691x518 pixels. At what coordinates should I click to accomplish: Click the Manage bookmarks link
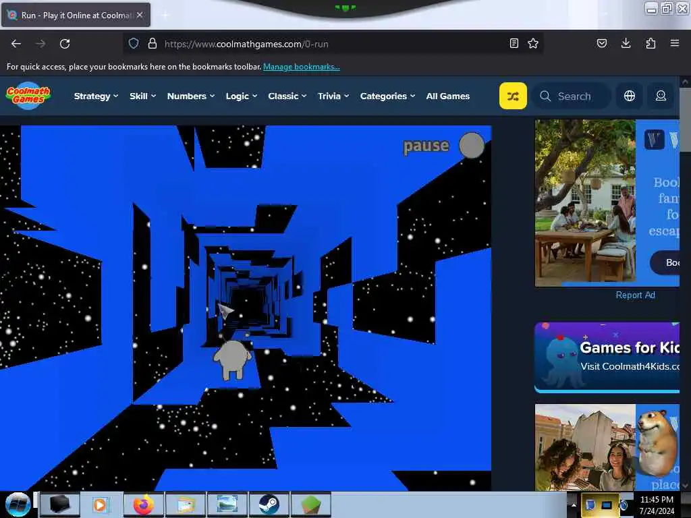point(302,67)
